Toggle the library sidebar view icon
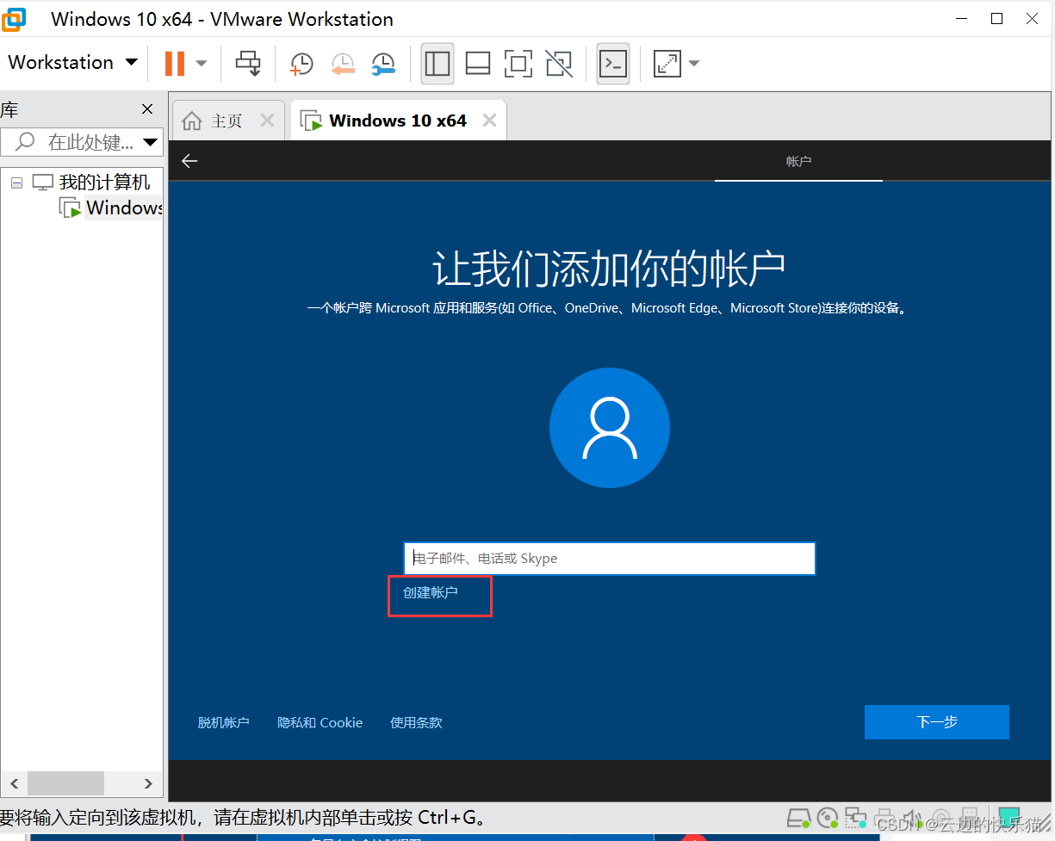1055x841 pixels. pyautogui.click(x=438, y=64)
